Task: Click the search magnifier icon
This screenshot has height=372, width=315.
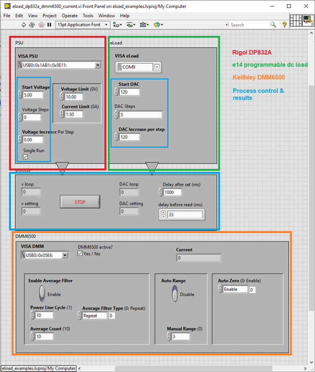Action: click(x=273, y=25)
